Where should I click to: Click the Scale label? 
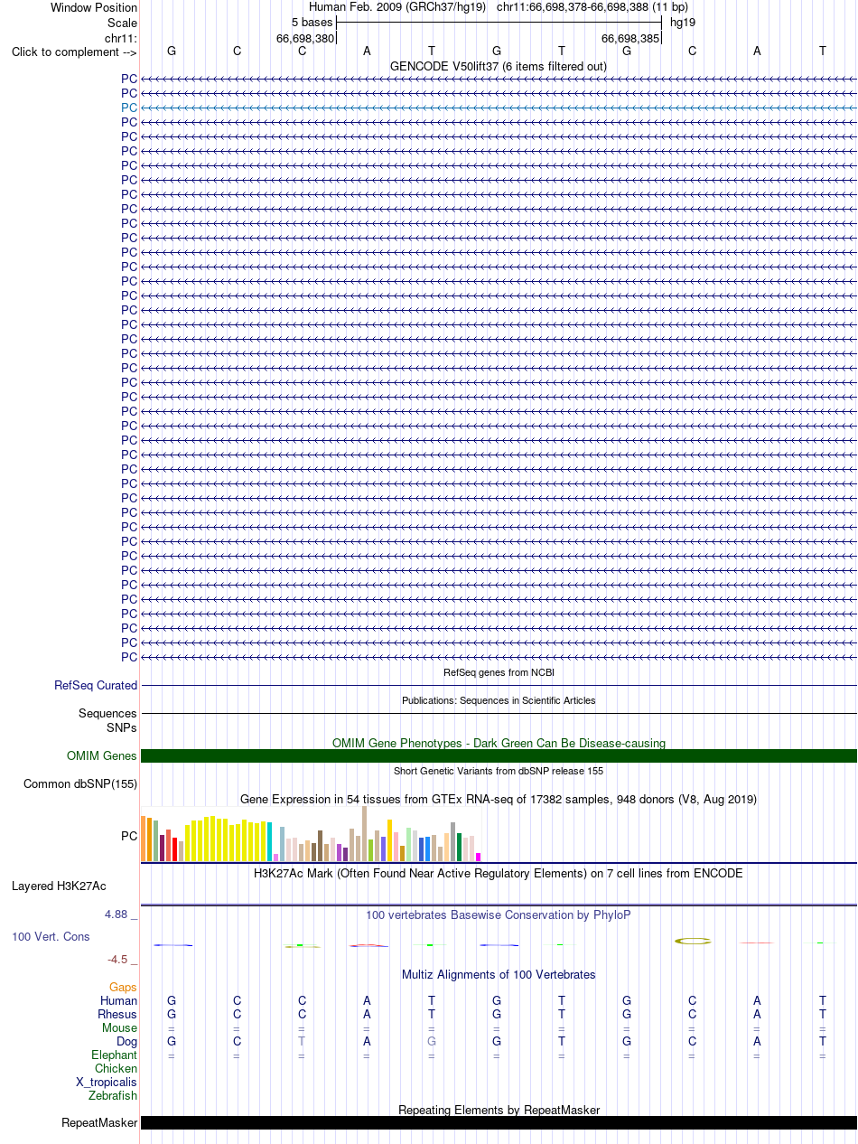[x=122, y=23]
